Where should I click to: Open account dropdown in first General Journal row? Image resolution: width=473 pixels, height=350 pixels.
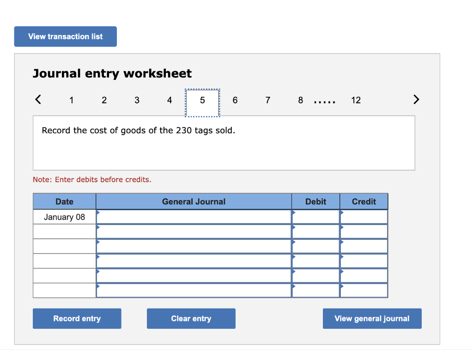tap(98, 213)
